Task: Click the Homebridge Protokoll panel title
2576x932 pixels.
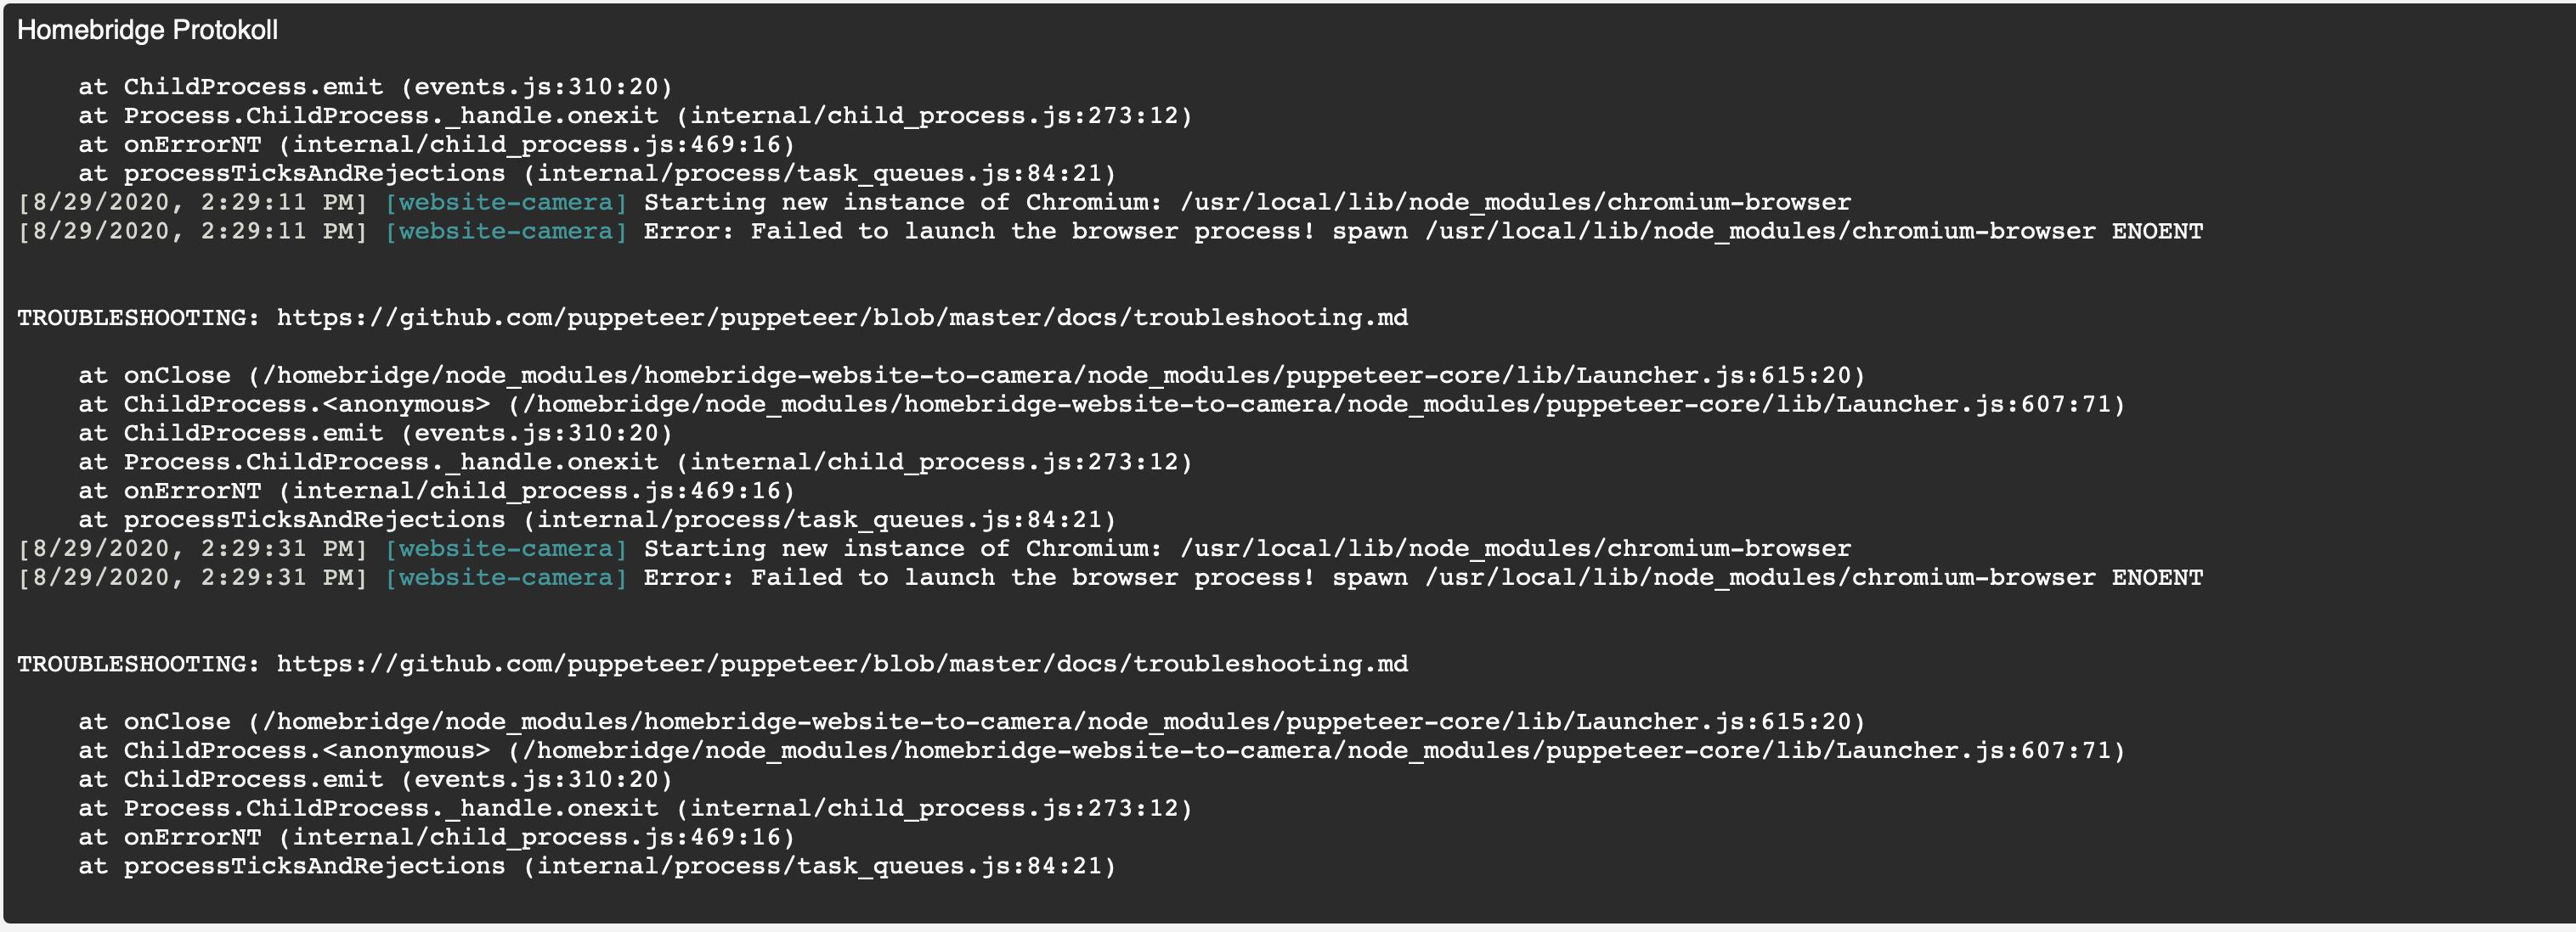Action: [147, 30]
